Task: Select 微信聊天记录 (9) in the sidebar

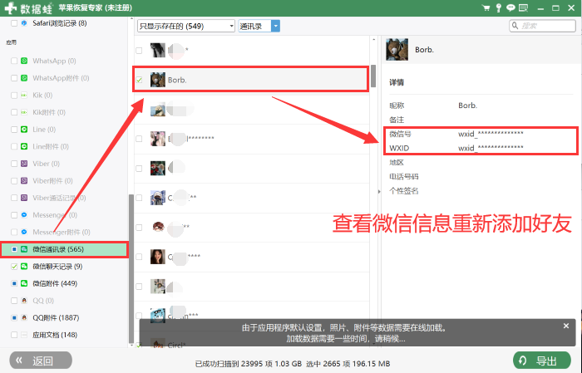Action: tap(57, 266)
